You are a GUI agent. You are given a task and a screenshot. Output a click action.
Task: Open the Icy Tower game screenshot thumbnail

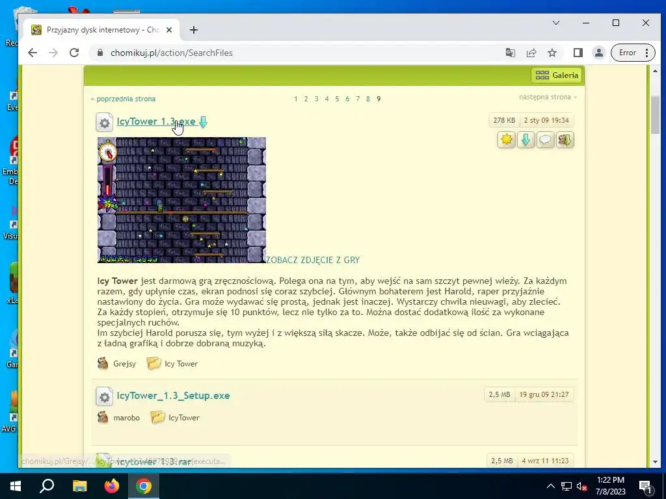tap(181, 200)
